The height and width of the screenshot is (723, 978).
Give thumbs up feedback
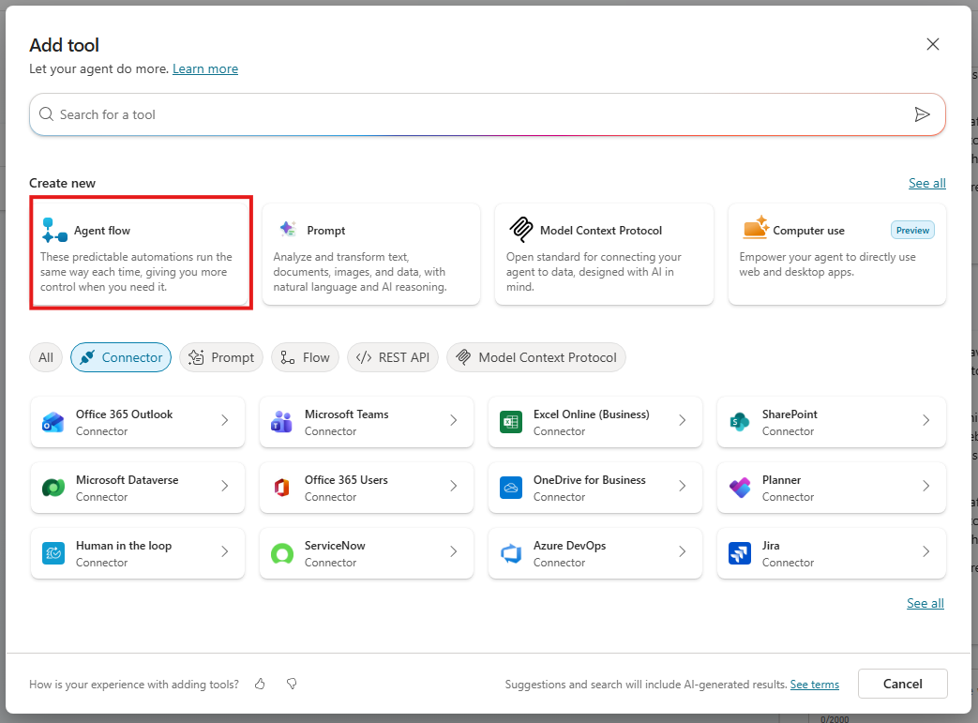point(260,685)
